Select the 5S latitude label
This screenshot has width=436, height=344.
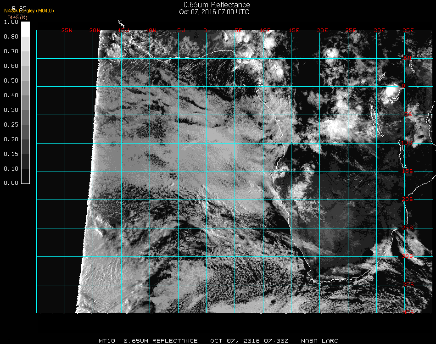pos(408,115)
